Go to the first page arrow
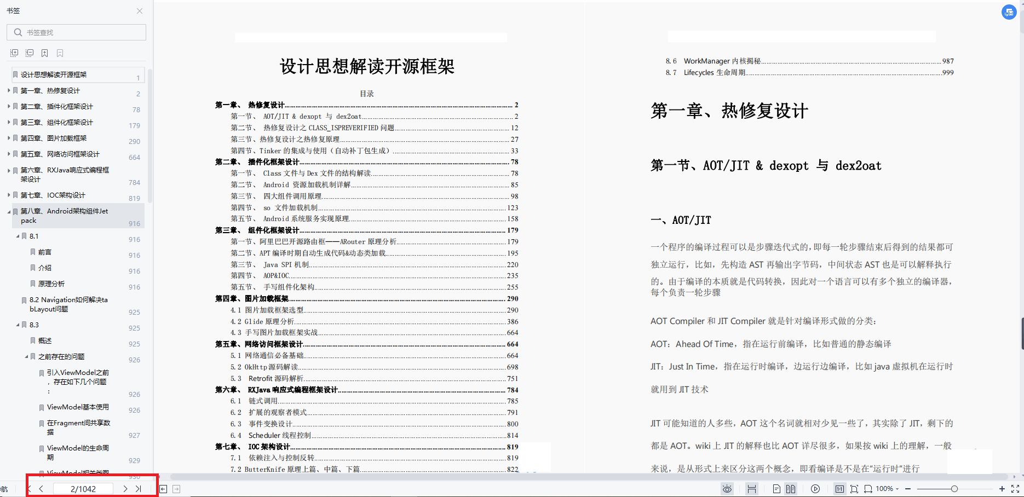 29,489
